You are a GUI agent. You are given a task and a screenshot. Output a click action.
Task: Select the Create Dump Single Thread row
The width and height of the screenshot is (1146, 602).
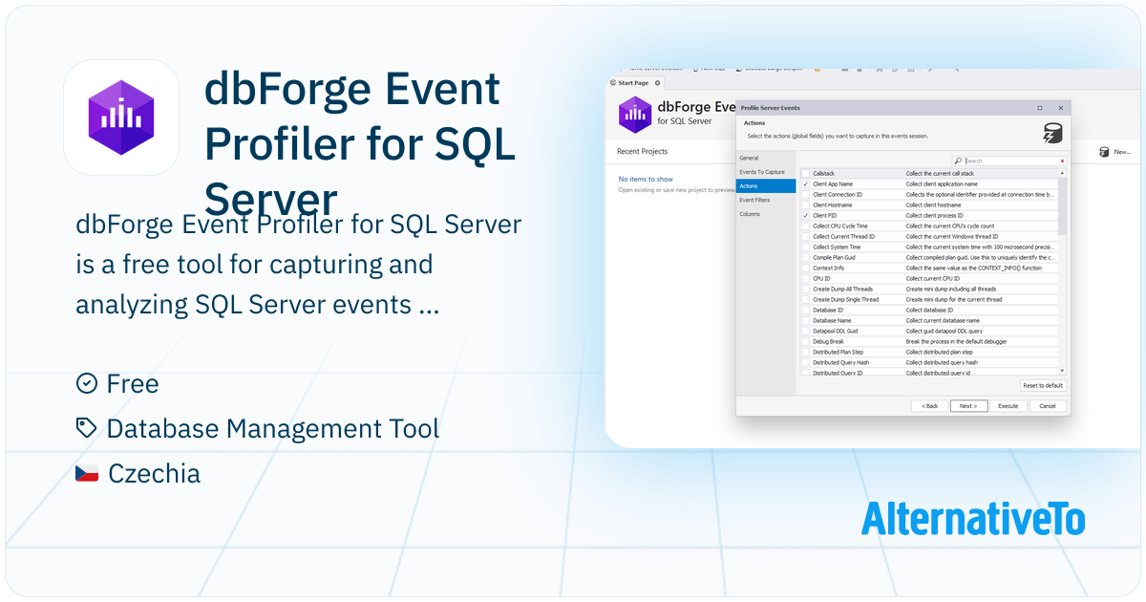(x=929, y=299)
